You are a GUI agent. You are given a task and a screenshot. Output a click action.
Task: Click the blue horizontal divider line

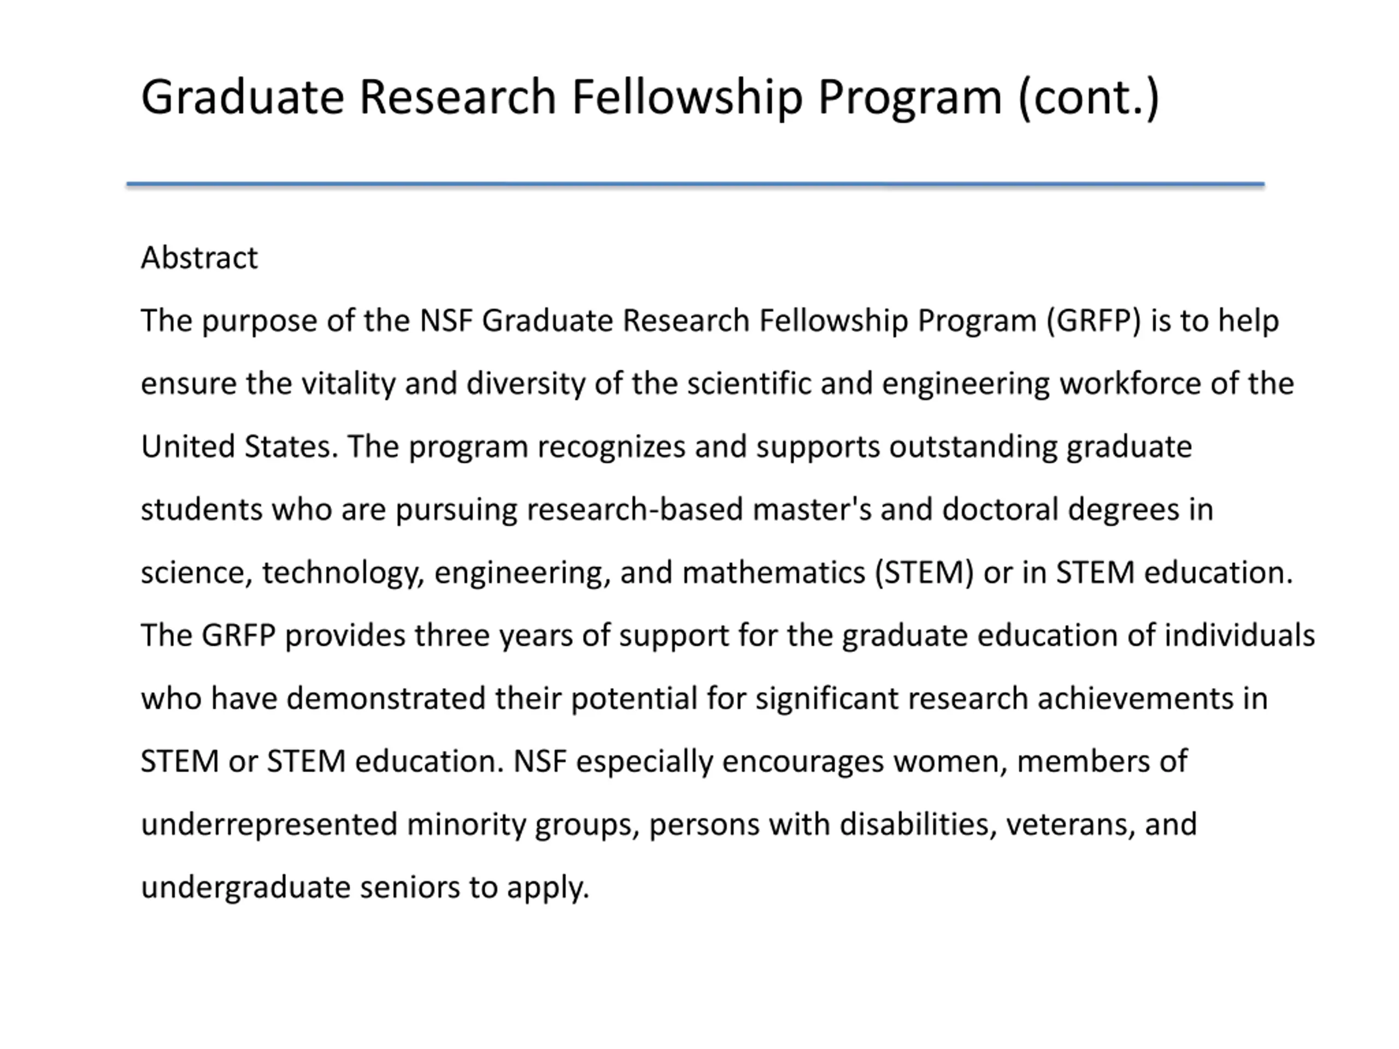tap(695, 184)
